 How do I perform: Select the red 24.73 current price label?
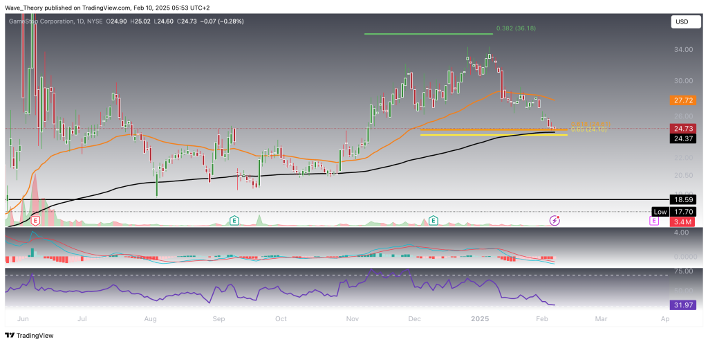point(682,129)
